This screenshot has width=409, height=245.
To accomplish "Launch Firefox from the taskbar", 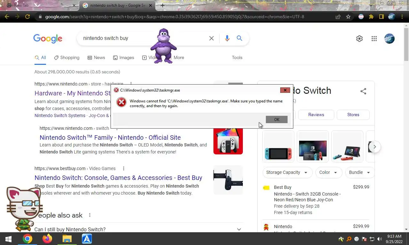I will [47, 239].
